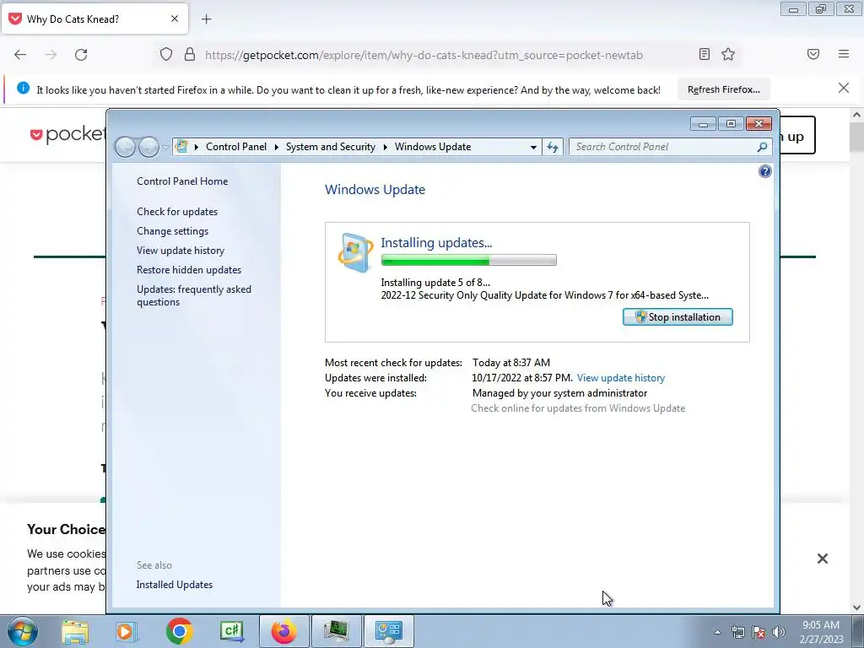The height and width of the screenshot is (648, 864).
Task: Switch to Control Panel taskbar button
Action: (388, 631)
